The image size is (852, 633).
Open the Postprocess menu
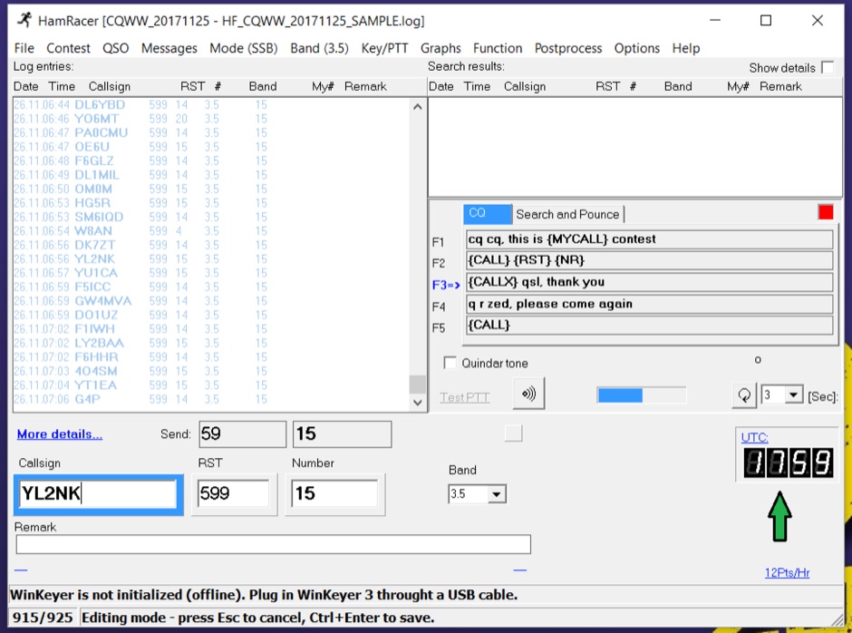pyautogui.click(x=569, y=48)
